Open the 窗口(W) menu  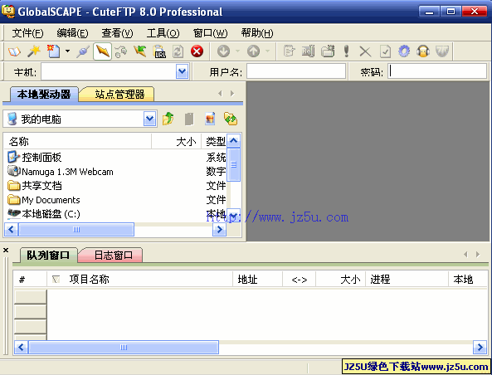pyautogui.click(x=210, y=32)
